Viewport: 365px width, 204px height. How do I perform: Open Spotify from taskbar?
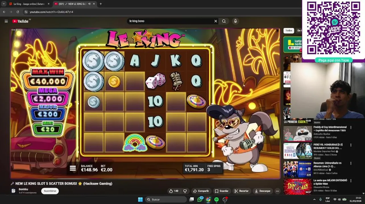click(216, 199)
